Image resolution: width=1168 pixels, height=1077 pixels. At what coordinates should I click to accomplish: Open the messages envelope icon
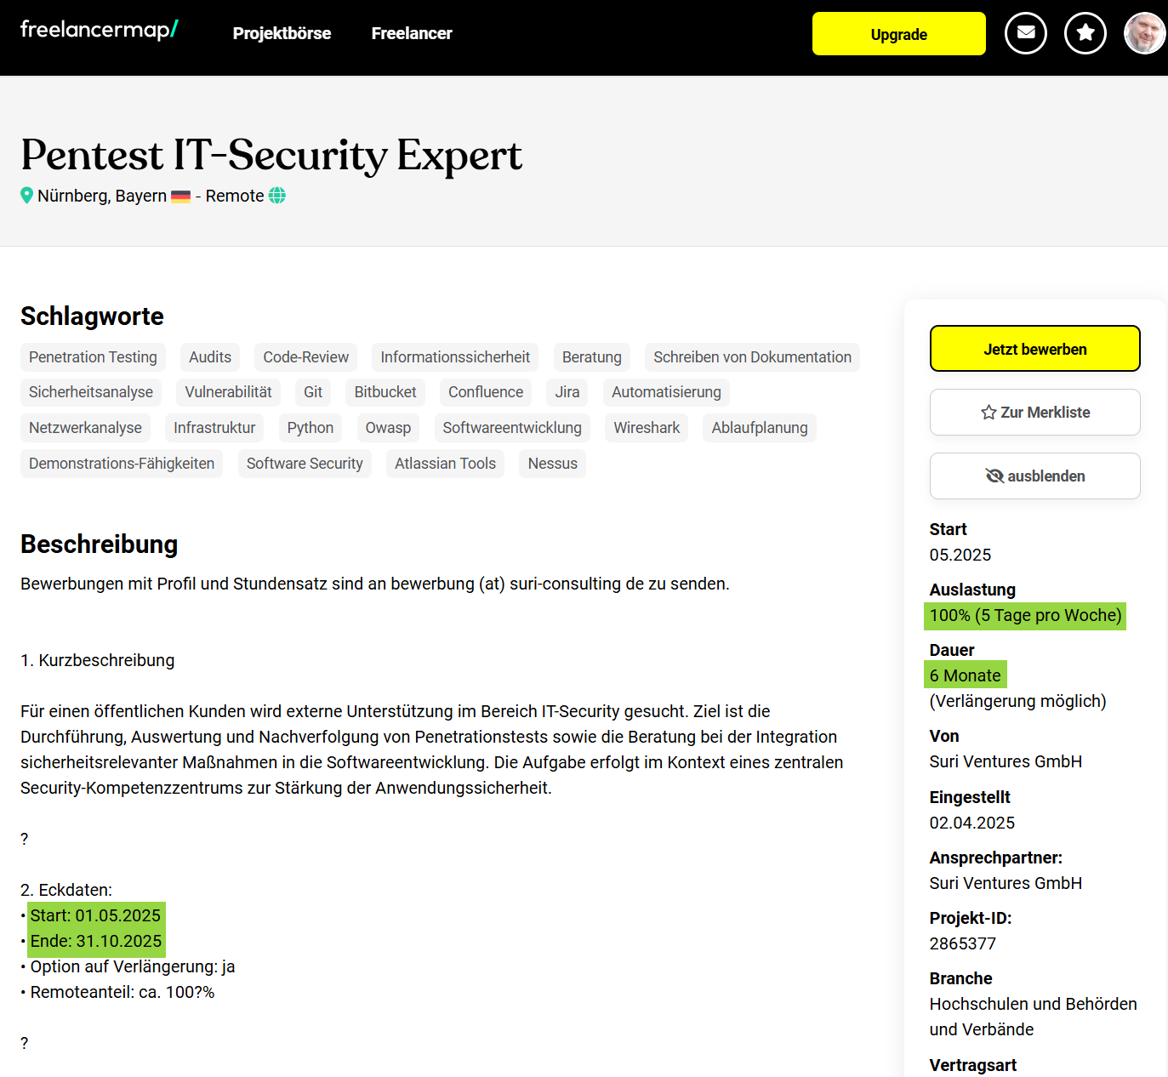[x=1025, y=33]
